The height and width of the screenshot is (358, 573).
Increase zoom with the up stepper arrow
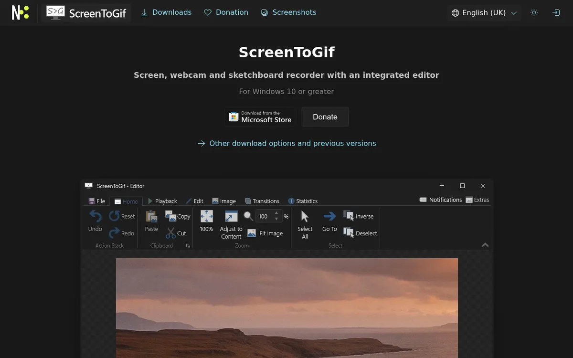[x=276, y=213]
